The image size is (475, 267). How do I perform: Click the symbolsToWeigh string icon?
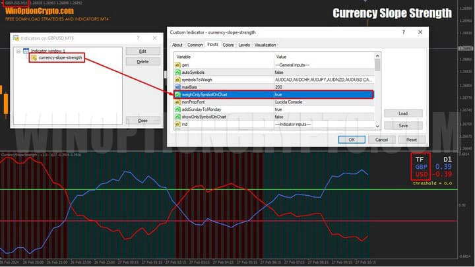click(178, 80)
